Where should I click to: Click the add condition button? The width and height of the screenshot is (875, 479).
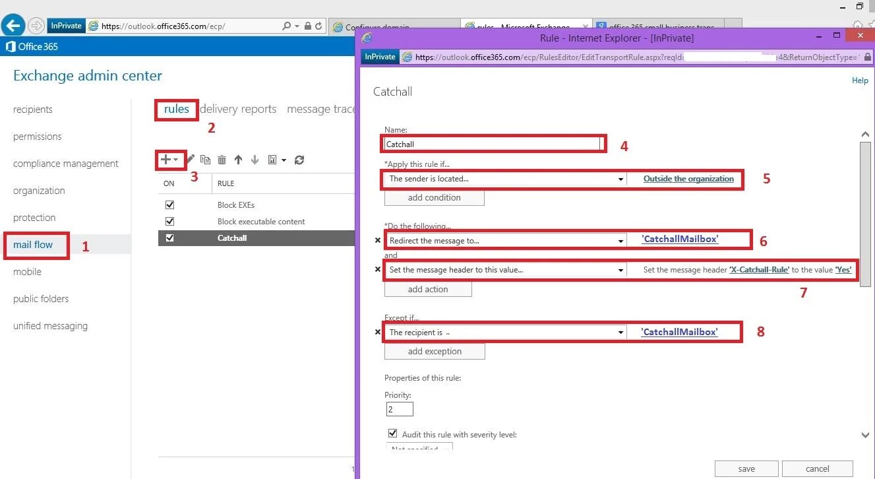point(435,198)
